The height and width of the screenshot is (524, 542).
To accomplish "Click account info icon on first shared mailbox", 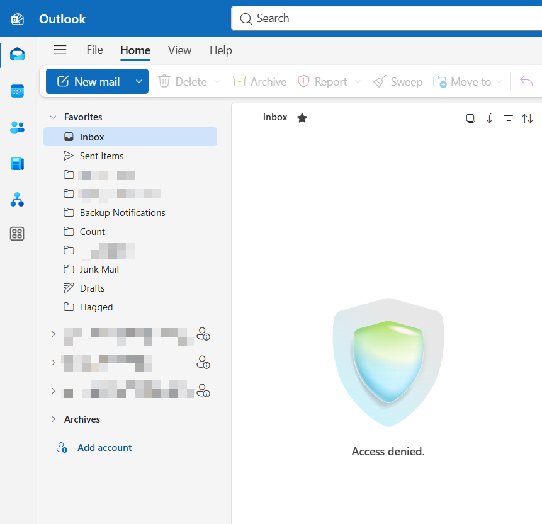I will 203,334.
